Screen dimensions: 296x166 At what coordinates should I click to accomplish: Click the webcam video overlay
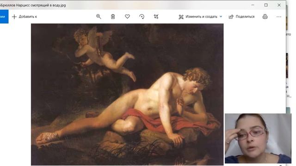click(x=258, y=138)
